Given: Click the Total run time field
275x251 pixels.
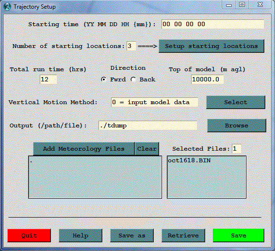Looking at the screenshot, I should (49, 79).
